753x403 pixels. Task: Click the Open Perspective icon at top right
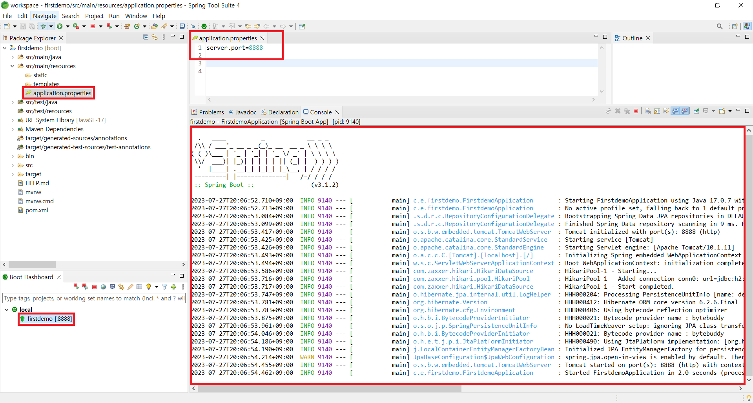[x=735, y=26]
